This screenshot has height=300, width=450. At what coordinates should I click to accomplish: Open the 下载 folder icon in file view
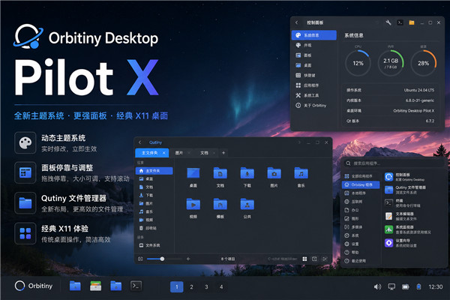pyautogui.click(x=247, y=173)
